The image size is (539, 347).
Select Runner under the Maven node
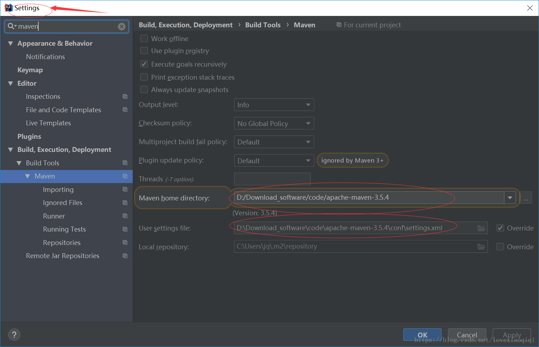coord(54,216)
